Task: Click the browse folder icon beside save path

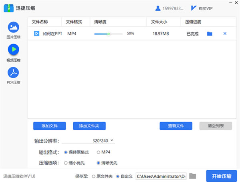Action: pos(193,176)
